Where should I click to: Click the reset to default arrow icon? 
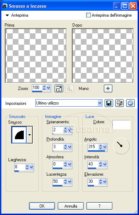[x=130, y=103]
